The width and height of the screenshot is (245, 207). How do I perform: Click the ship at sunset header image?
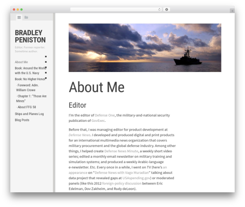tap(145, 47)
